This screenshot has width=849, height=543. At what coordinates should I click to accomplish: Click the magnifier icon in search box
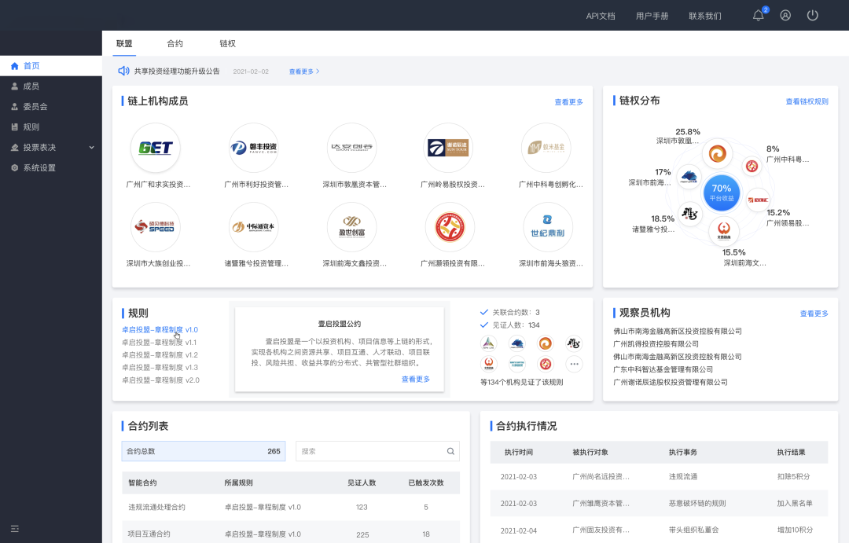[450, 451]
